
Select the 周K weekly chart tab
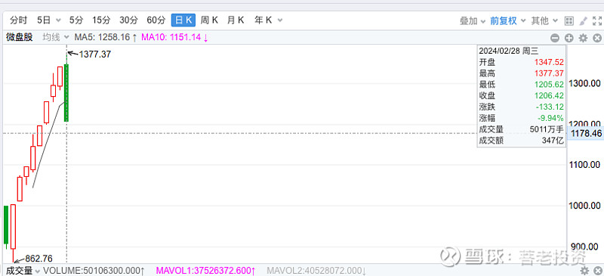click(x=209, y=20)
